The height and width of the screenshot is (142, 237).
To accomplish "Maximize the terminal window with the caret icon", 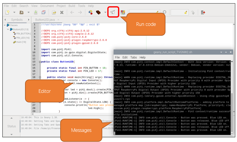I will (x=226, y=52).
